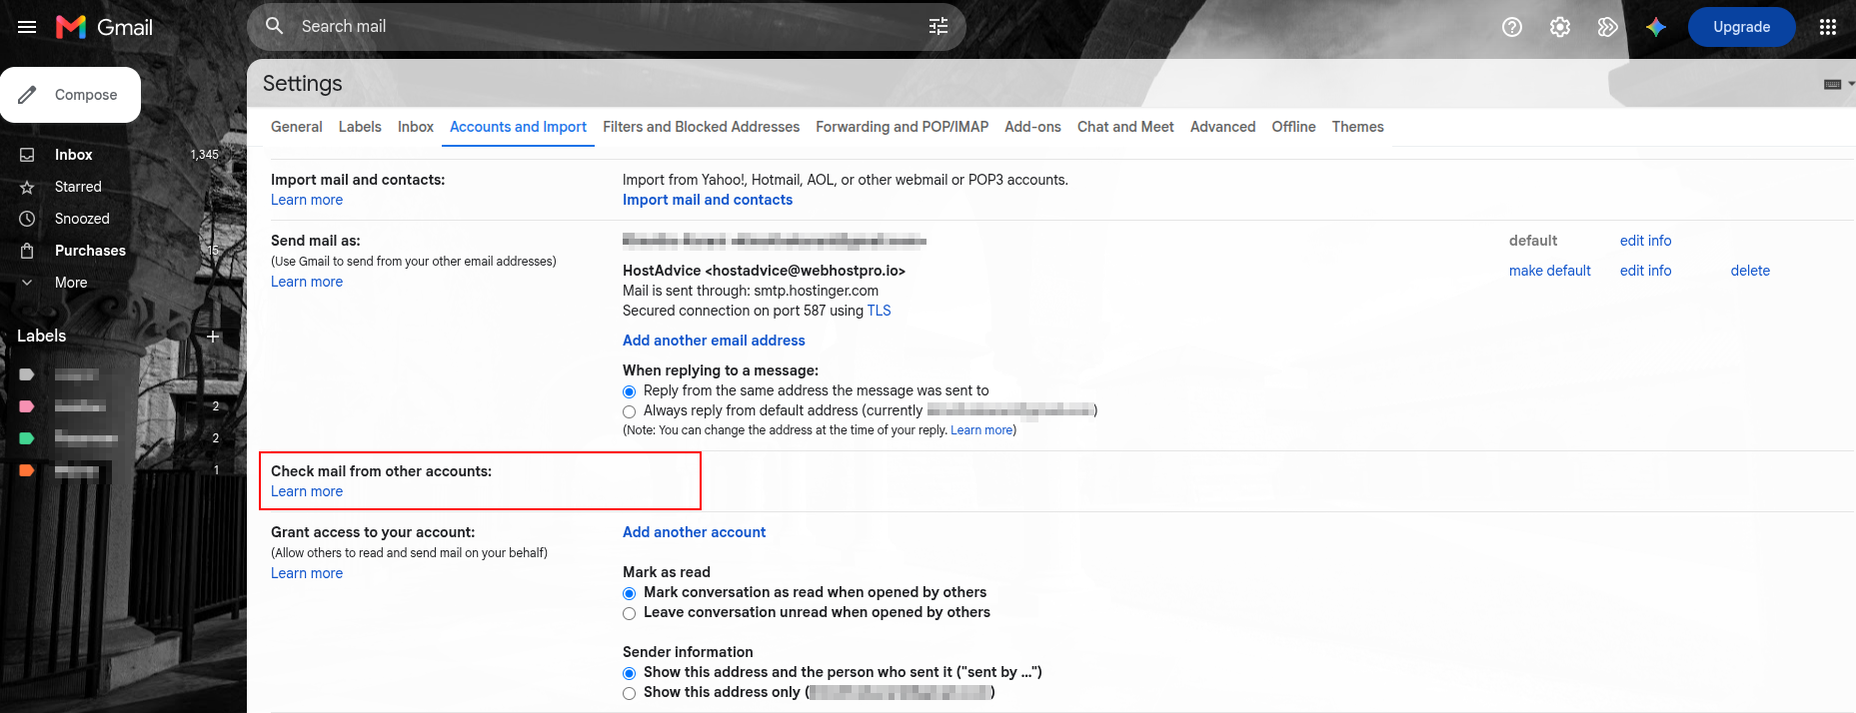
Task: Select Show this address only option
Action: click(629, 693)
